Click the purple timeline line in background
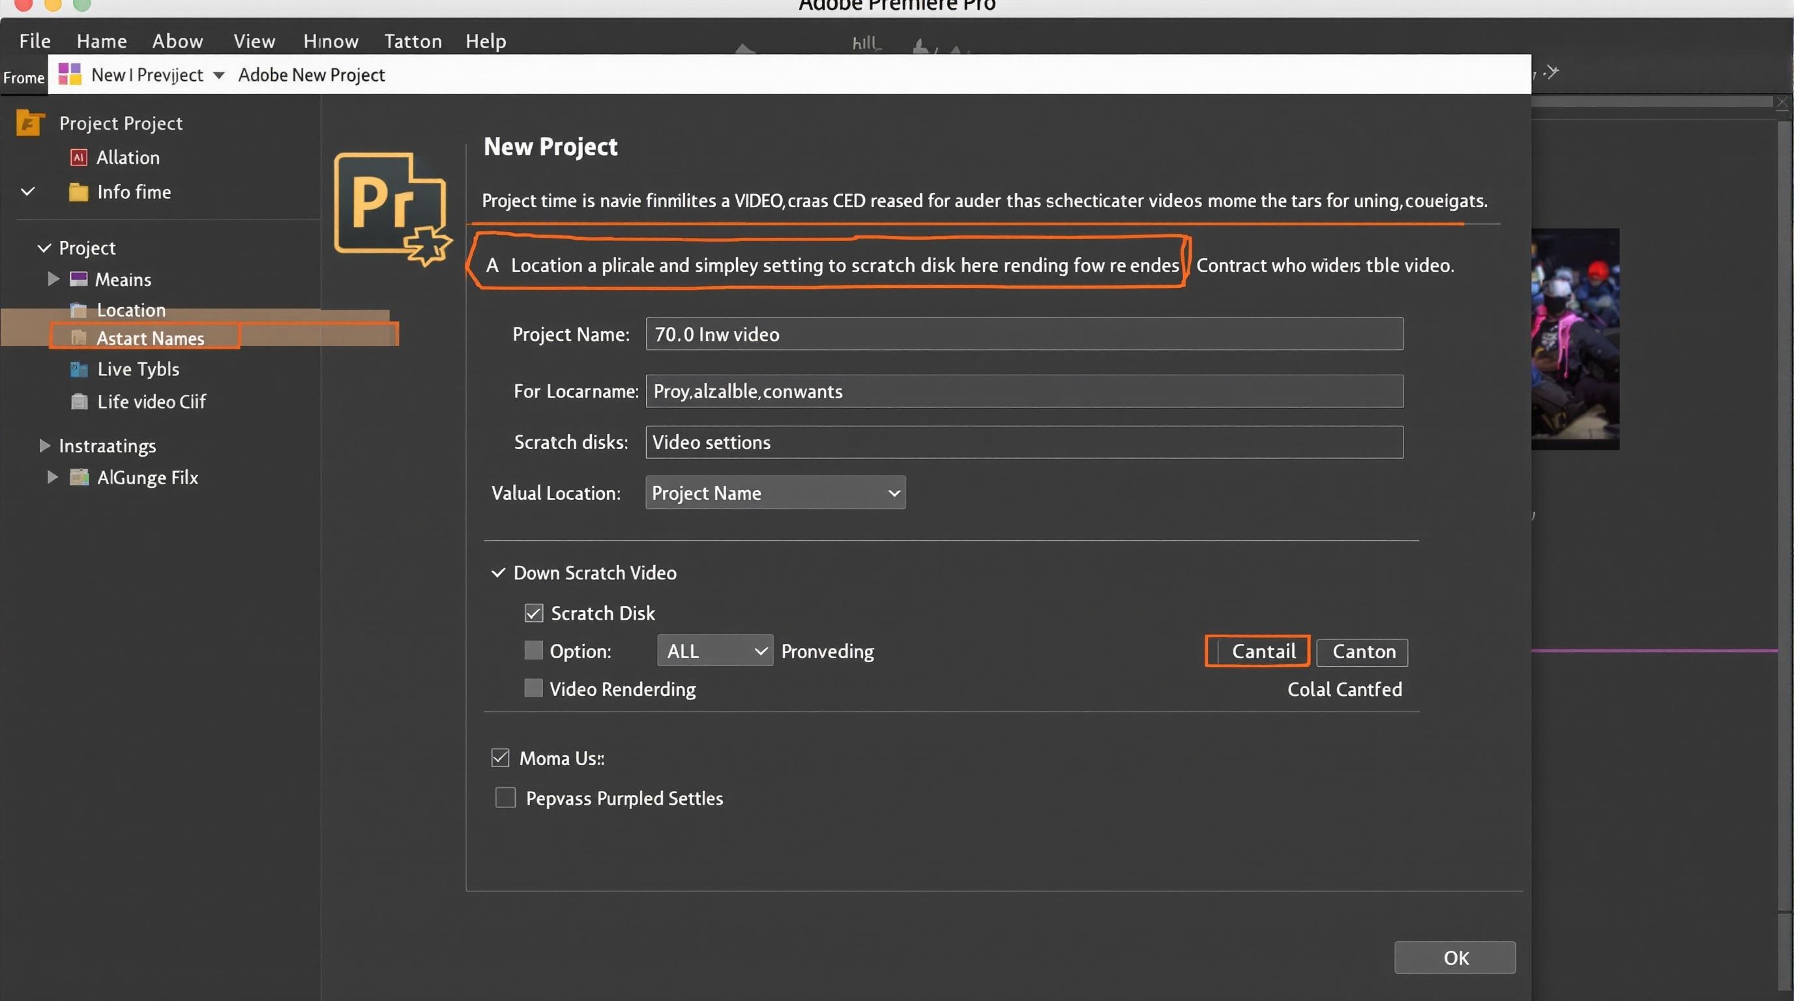The height and width of the screenshot is (1001, 1794). coord(1654,651)
